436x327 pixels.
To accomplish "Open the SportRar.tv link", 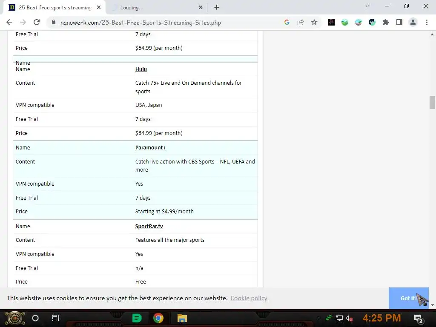I will tap(149, 227).
